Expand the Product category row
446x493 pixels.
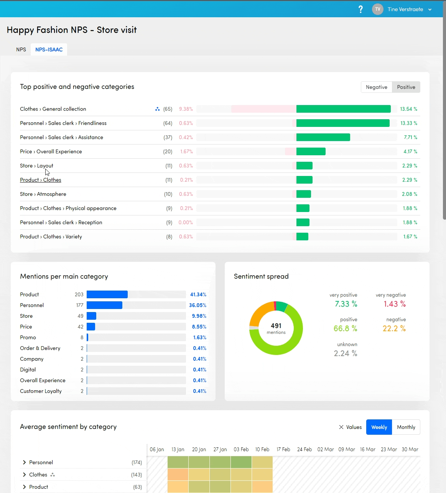25,487
